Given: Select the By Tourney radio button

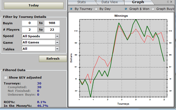Looking at the screenshot, I should (71, 9).
